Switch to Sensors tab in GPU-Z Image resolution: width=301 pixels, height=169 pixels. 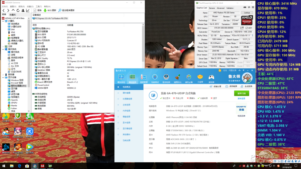[x=212, y=8]
